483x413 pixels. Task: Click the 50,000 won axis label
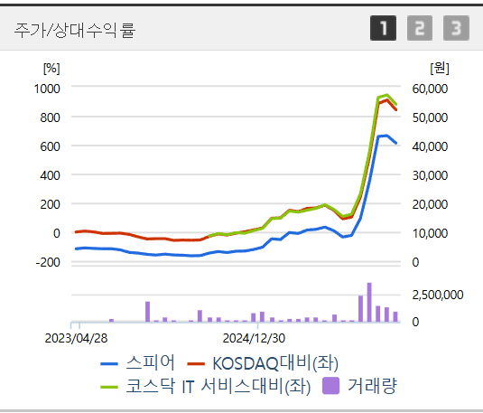[430, 117]
